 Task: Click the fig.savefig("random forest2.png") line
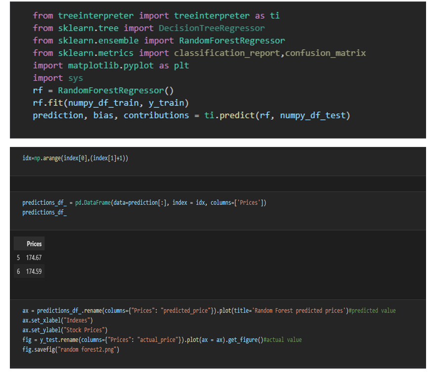tap(71, 350)
